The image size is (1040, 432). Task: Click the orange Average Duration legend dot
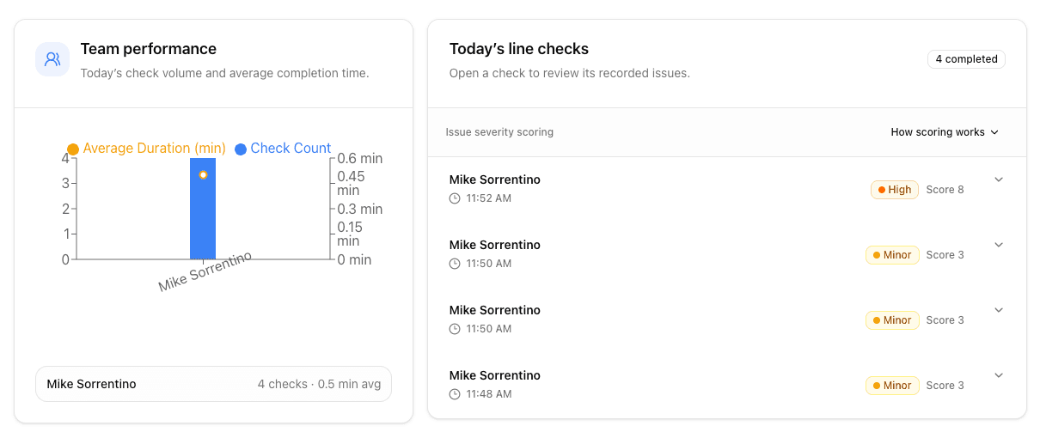coord(73,149)
